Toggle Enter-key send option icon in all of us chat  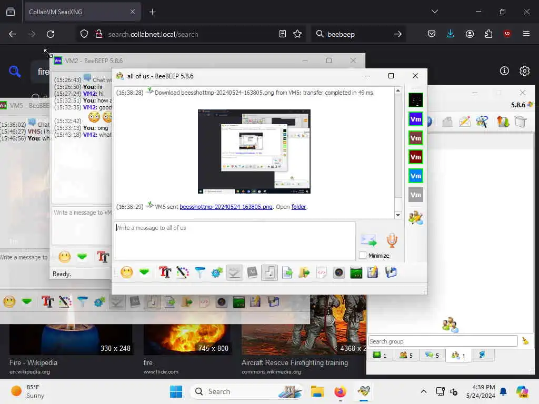(269, 272)
